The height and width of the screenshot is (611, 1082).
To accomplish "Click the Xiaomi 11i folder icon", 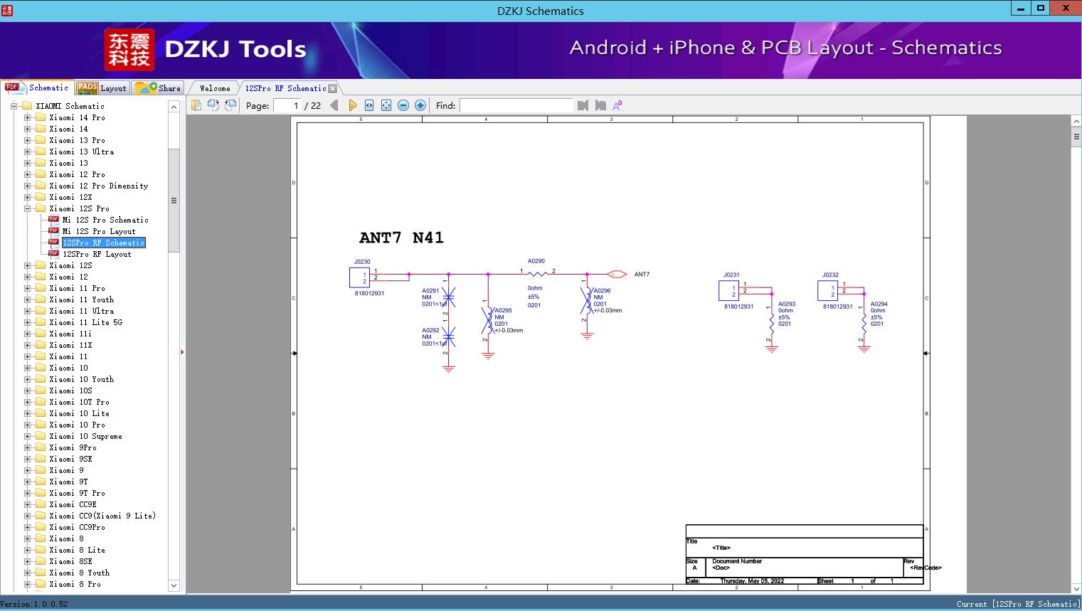I will (x=41, y=334).
